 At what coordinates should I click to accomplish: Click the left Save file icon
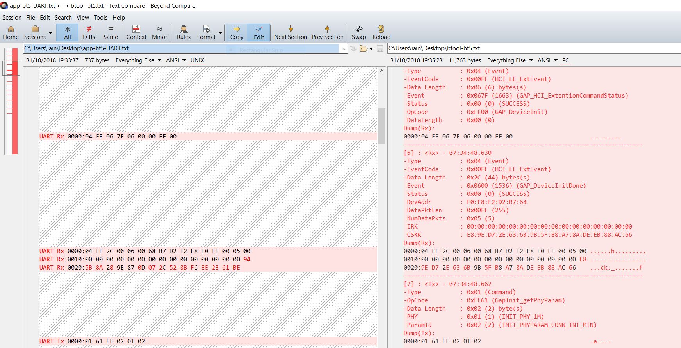(x=380, y=49)
